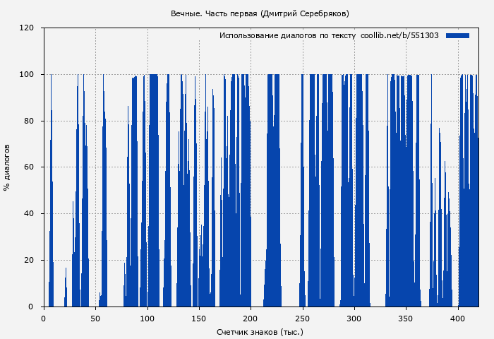The width and height of the screenshot is (494, 339).
Task: Click the x-axis tick label 50
Action: (95, 319)
